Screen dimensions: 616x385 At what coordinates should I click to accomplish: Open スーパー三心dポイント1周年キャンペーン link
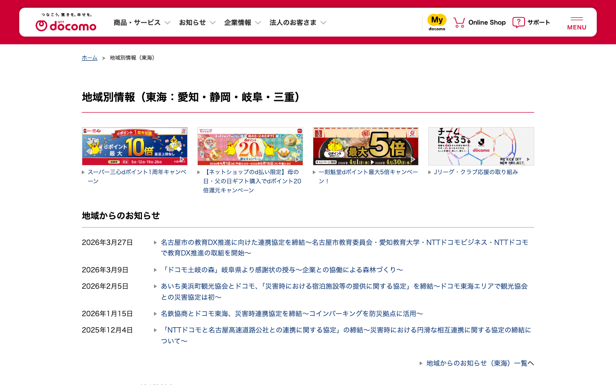(137, 177)
